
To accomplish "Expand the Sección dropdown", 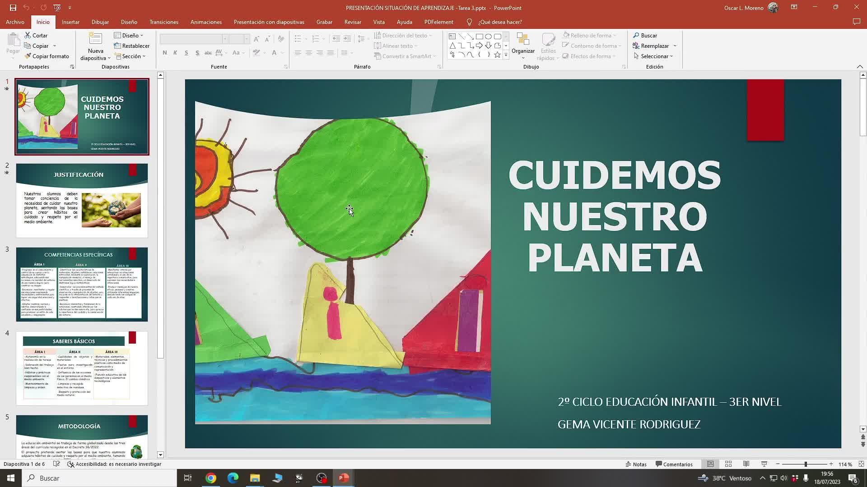I will point(130,56).
